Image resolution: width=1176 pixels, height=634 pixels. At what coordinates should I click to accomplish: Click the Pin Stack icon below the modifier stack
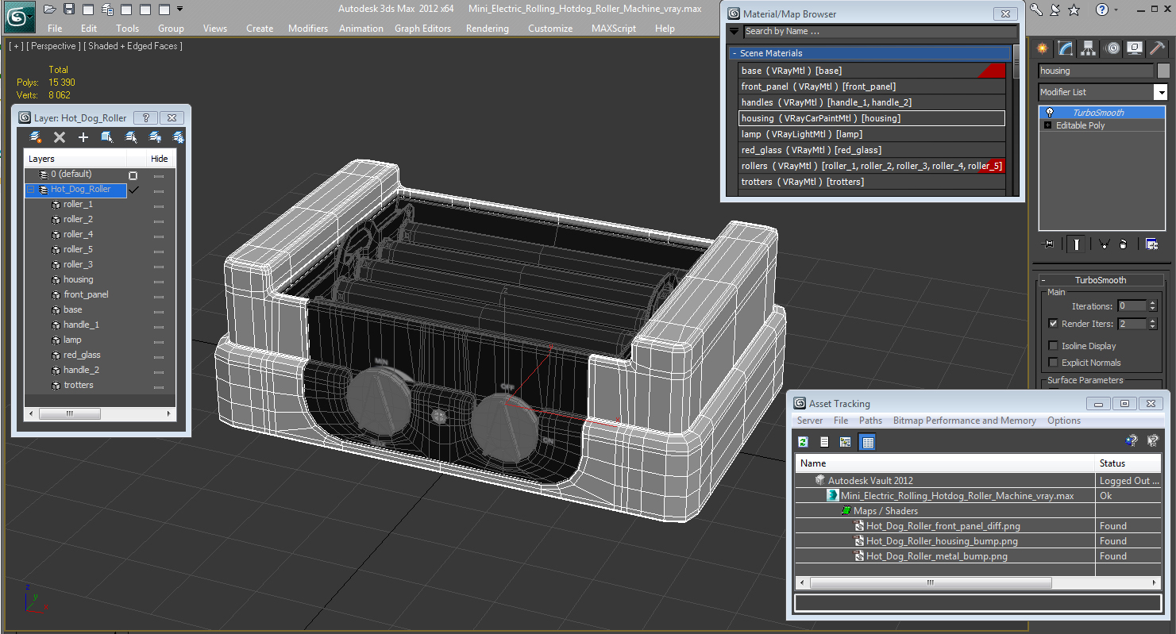tap(1048, 244)
